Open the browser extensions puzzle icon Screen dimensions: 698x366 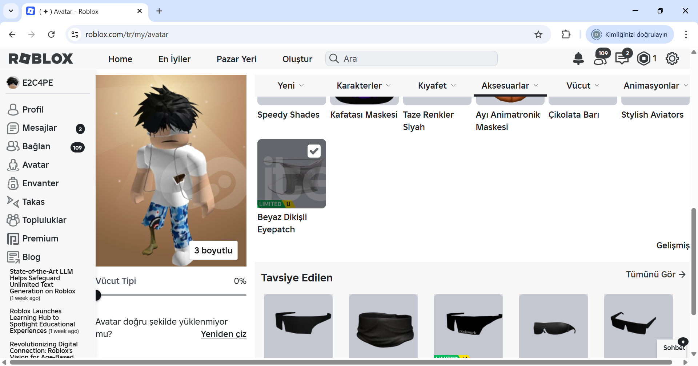pyautogui.click(x=566, y=34)
